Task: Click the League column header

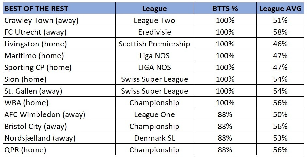Action: pyautogui.click(x=154, y=8)
